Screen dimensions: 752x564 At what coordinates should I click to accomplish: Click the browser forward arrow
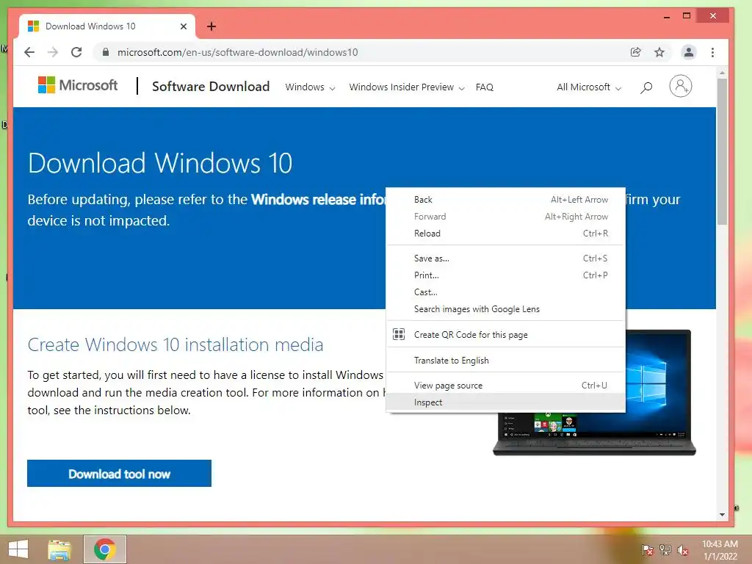point(53,52)
